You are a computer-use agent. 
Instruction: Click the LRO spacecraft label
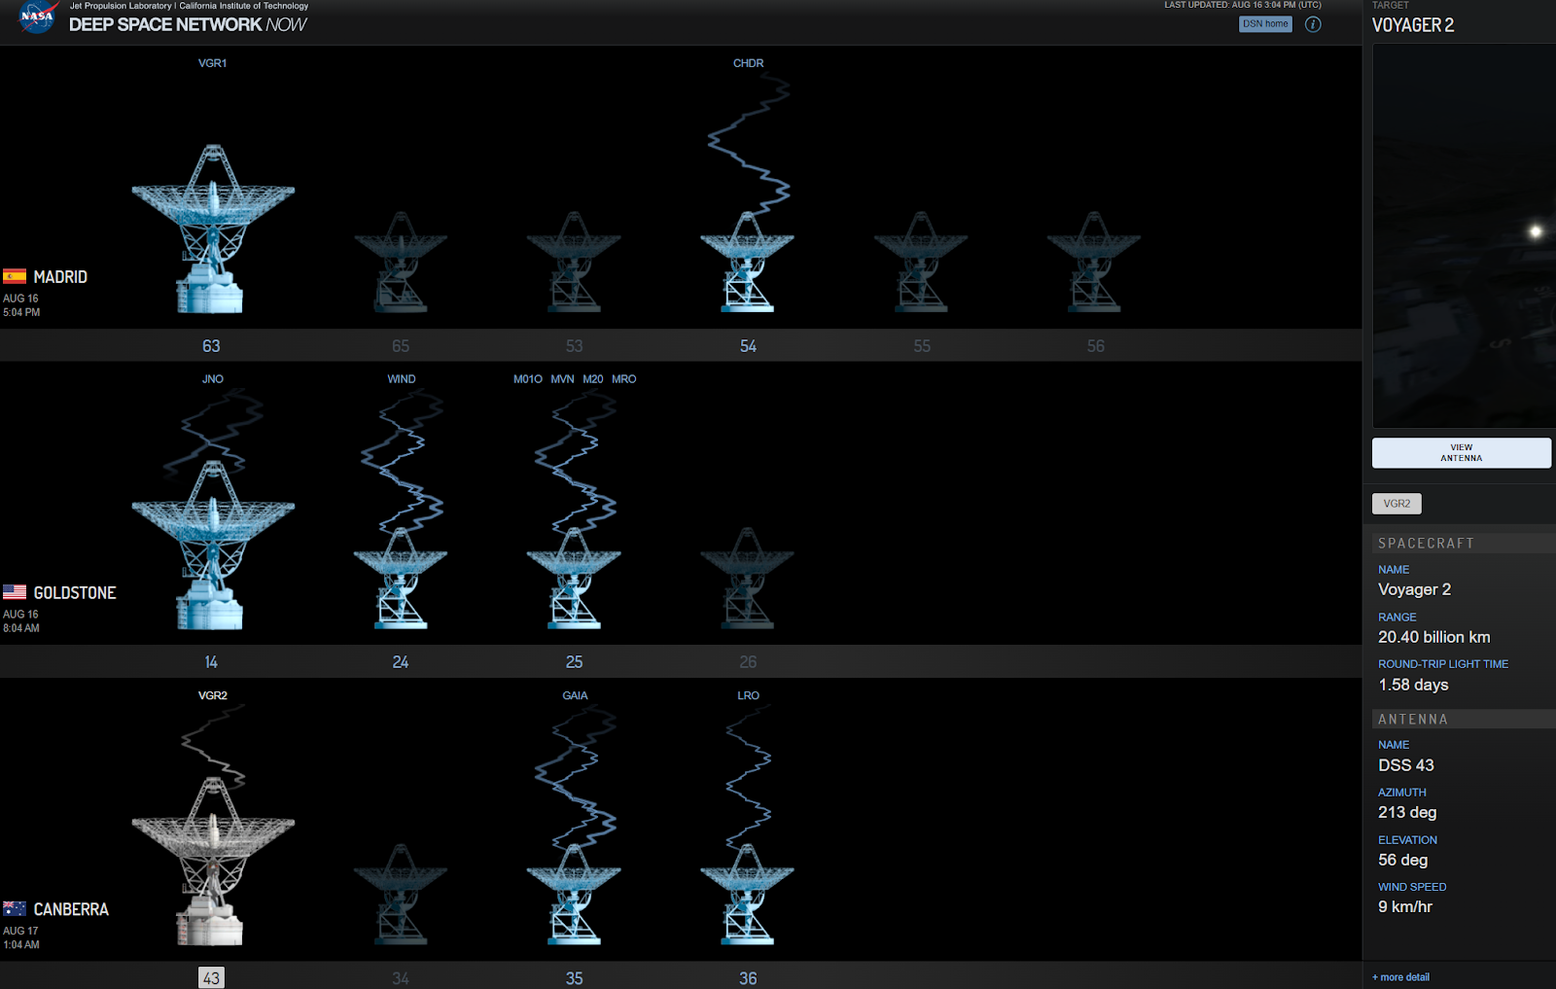point(748,695)
